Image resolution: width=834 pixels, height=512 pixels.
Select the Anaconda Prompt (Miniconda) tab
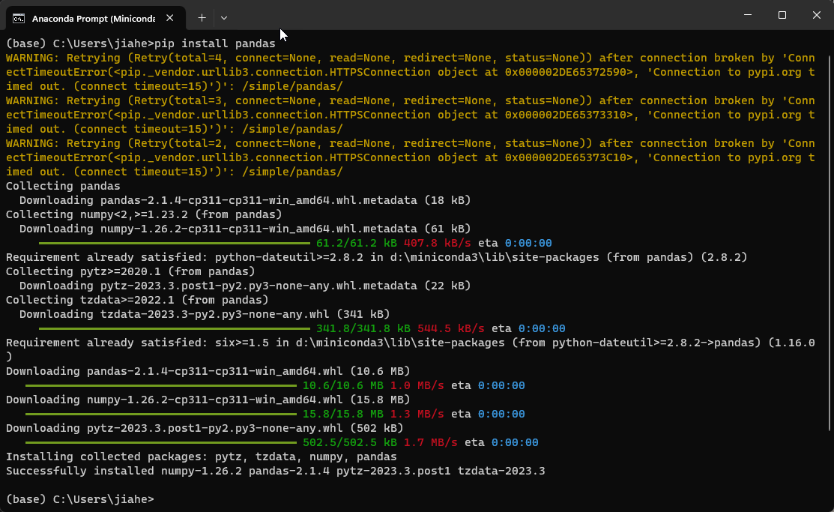point(96,18)
